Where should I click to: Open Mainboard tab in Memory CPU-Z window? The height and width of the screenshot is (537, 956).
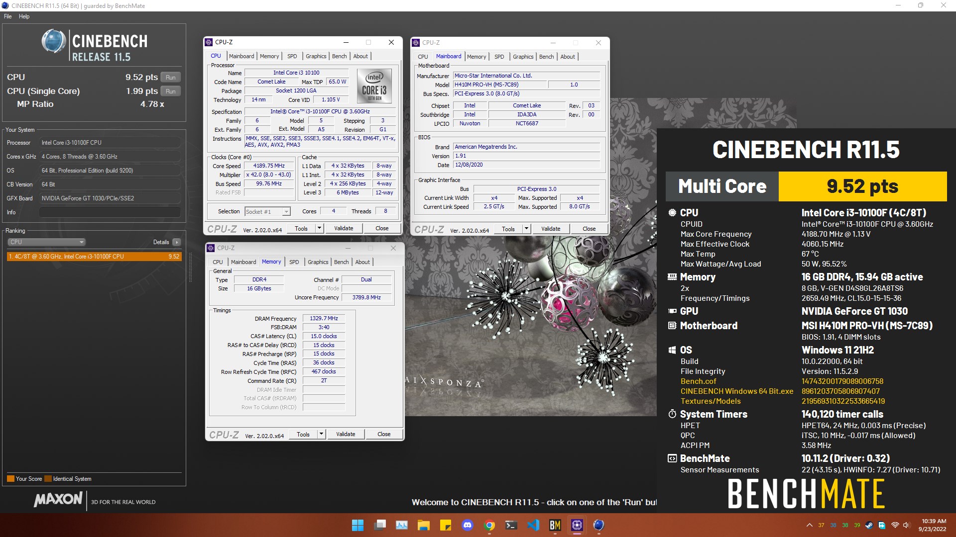point(243,262)
